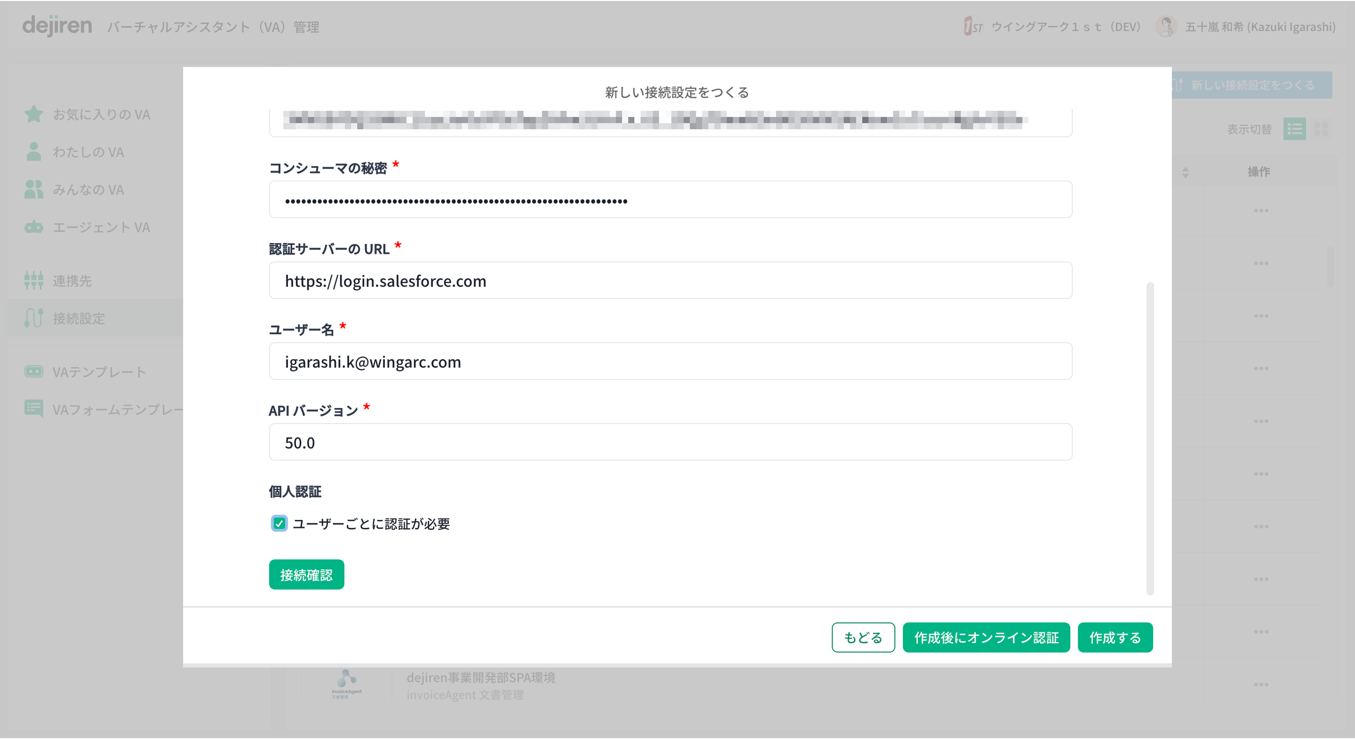Click 作成後にオンライン認証 button
Viewport: 1355px width, 739px height.
(986, 637)
